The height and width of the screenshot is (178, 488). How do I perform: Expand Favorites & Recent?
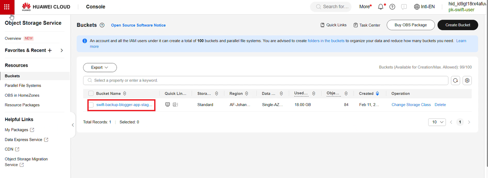[x=62, y=50]
